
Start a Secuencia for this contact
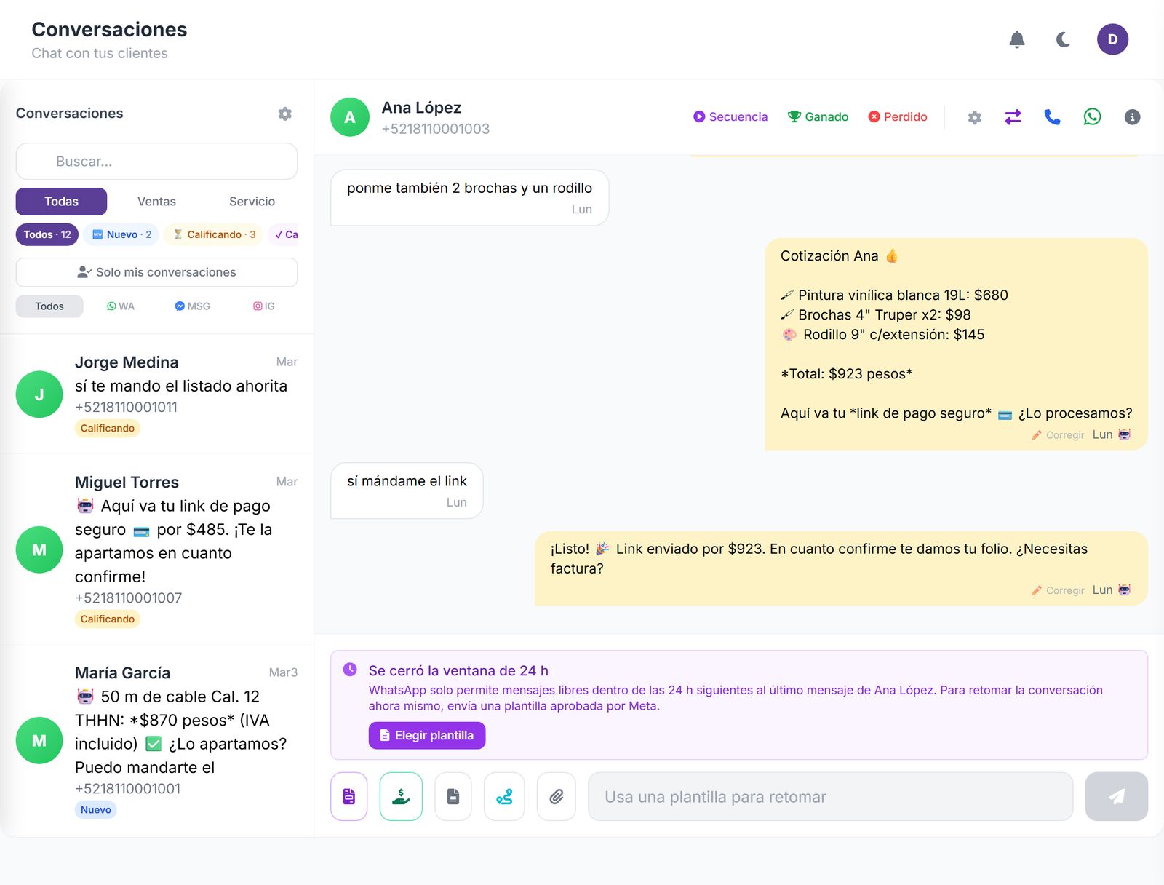(730, 116)
